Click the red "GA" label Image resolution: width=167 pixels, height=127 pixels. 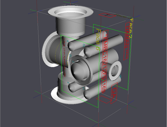coord(114,93)
